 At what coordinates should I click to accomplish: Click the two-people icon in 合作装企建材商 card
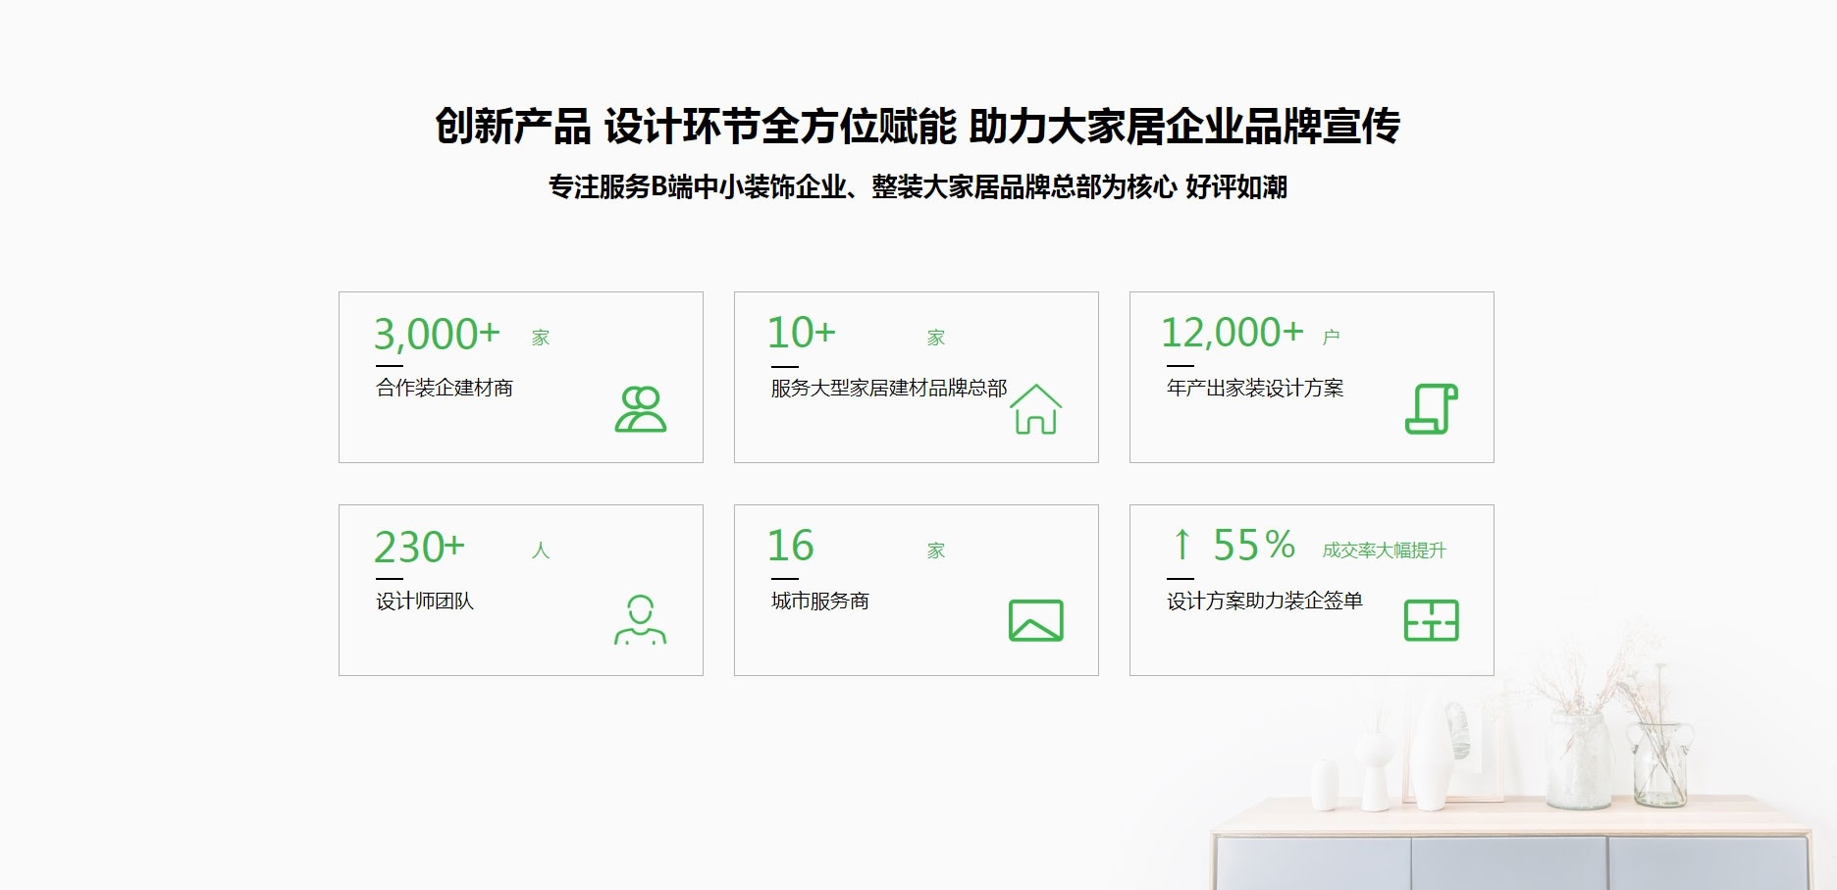(641, 409)
